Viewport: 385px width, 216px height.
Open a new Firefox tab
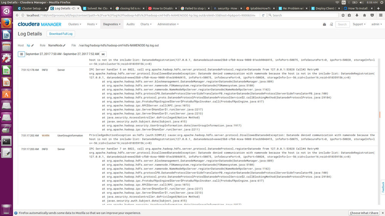click(x=378, y=8)
